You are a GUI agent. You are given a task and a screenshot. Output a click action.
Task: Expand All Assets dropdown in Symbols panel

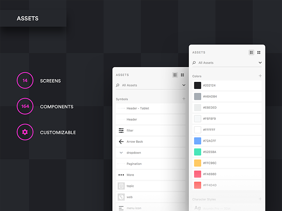coord(184,85)
